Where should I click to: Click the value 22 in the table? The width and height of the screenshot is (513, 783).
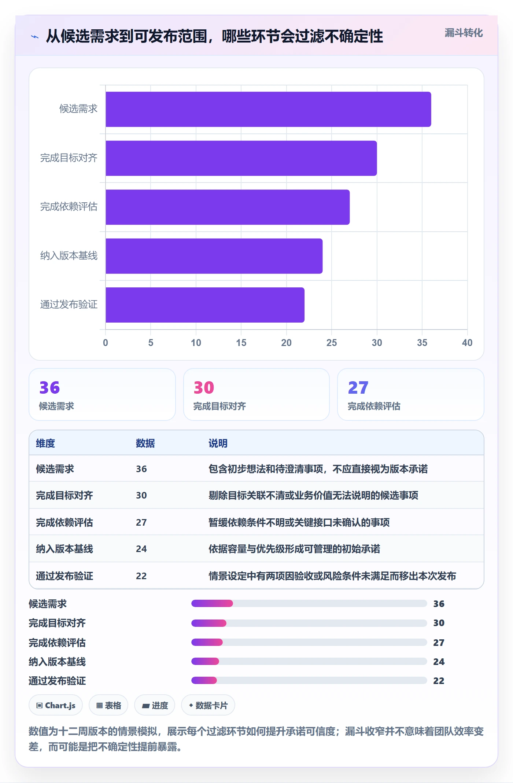[x=141, y=576]
